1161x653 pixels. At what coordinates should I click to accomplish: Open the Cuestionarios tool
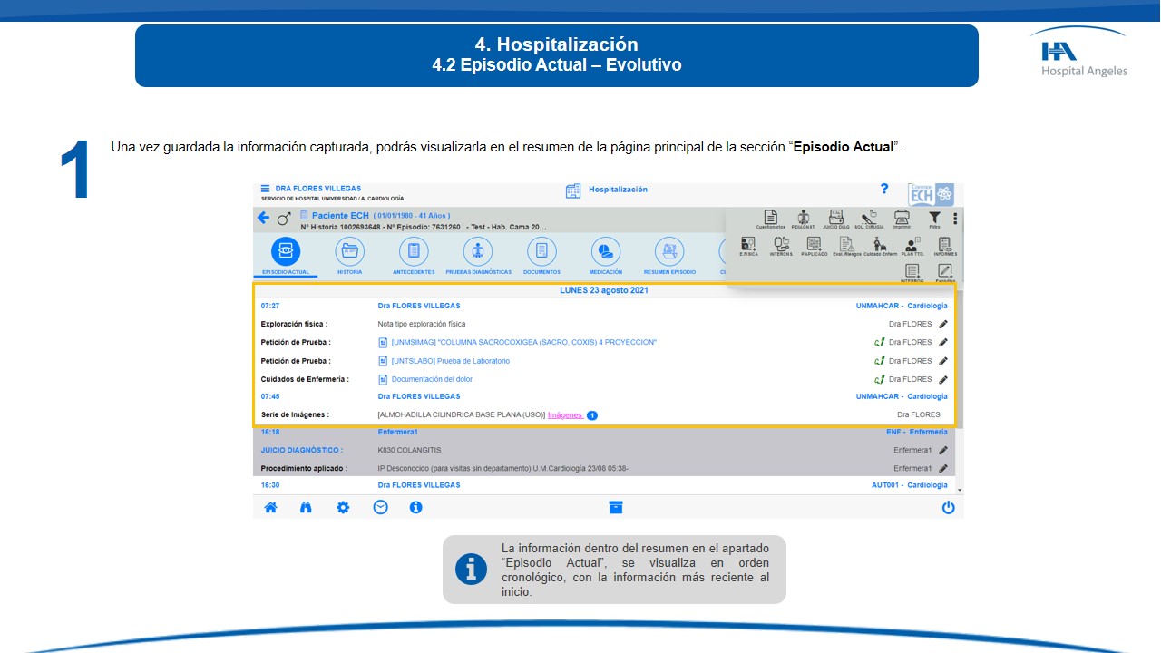[770, 218]
